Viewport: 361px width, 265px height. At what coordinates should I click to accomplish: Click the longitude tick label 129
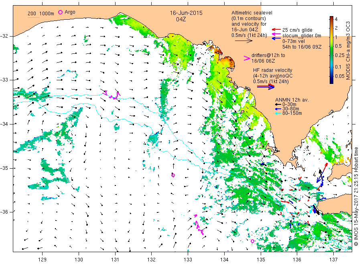tap(43, 259)
